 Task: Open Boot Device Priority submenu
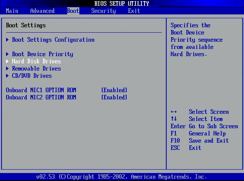point(42,54)
